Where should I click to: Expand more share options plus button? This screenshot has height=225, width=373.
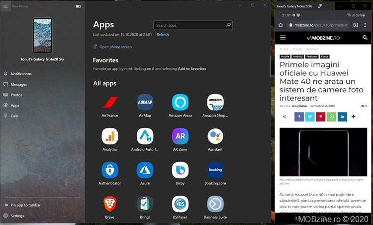pos(353,116)
